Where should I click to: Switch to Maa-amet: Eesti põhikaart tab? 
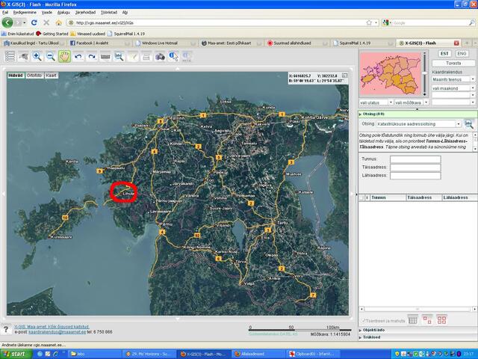click(232, 43)
